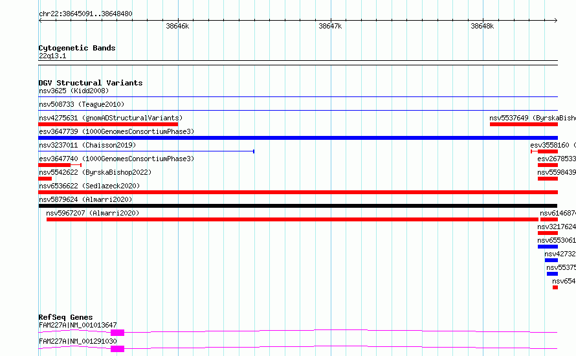Click the nsv5542622 (ByrskaBishop2022) label
Image resolution: width=576 pixels, height=356 pixels.
point(95,172)
